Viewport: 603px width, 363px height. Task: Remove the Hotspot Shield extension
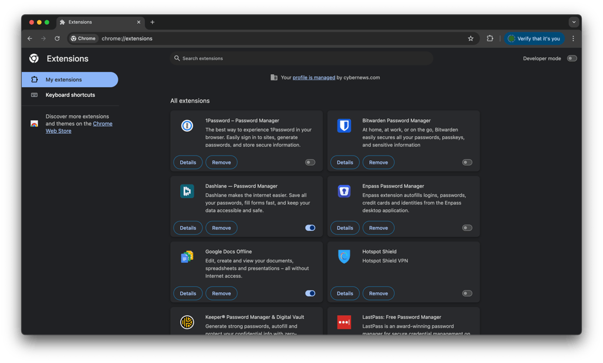pyautogui.click(x=379, y=293)
